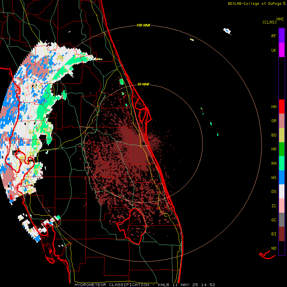The image size is (287, 287).
Task: Click the BI legend label
Action: click(x=274, y=234)
